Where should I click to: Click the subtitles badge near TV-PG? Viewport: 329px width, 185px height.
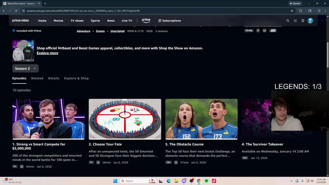point(264,31)
